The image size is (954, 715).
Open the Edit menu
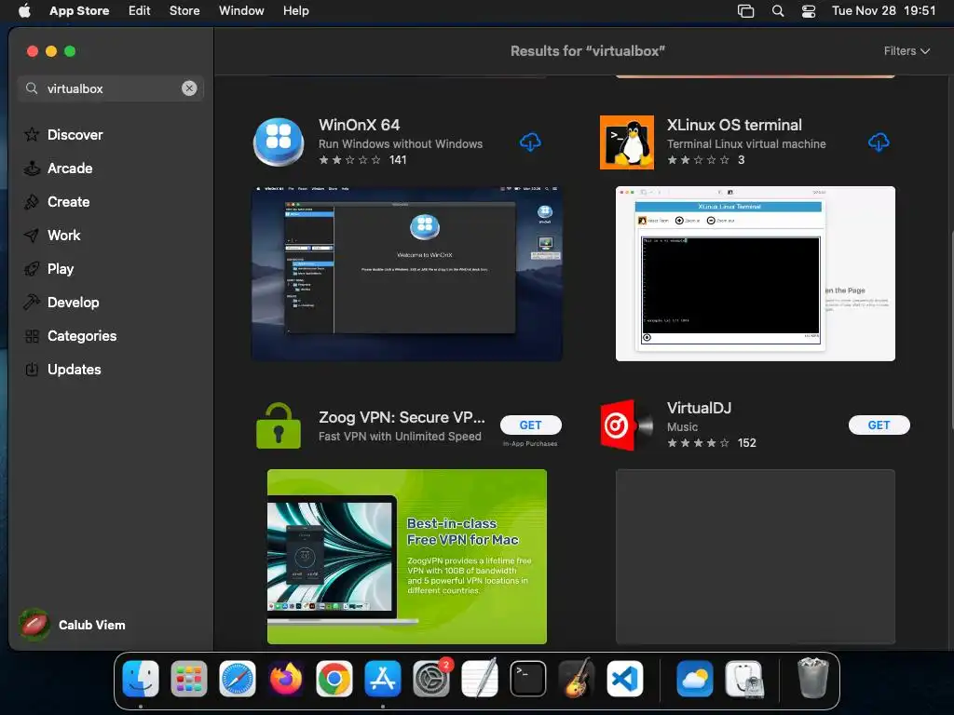click(140, 10)
